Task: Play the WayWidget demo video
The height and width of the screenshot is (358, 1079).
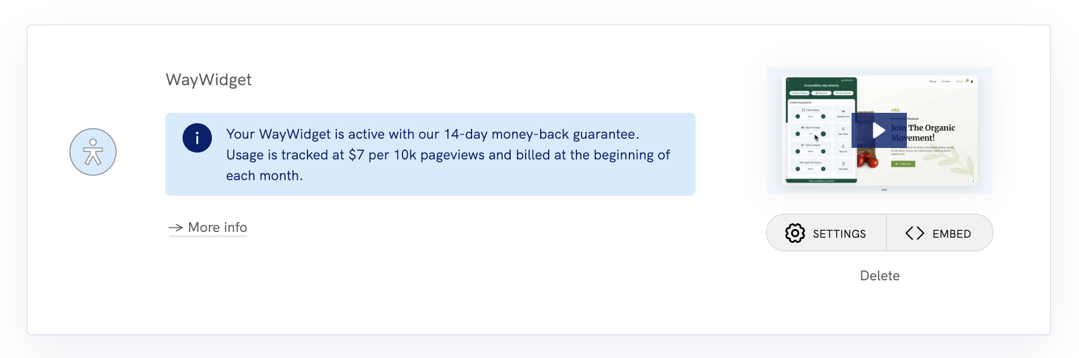Action: pos(879,131)
